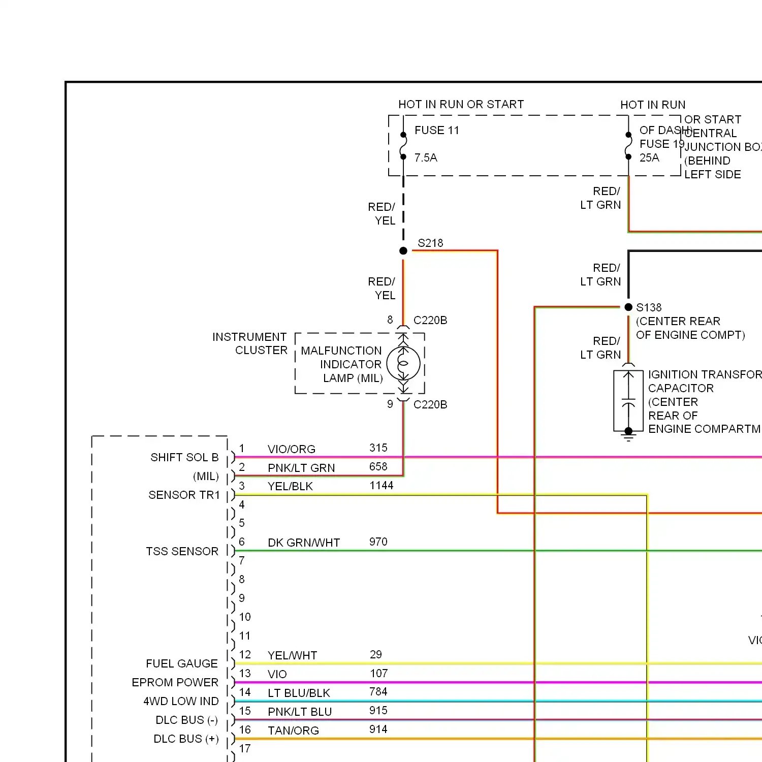The width and height of the screenshot is (762, 762).
Task: Click connector pin number "10"
Action: click(245, 617)
